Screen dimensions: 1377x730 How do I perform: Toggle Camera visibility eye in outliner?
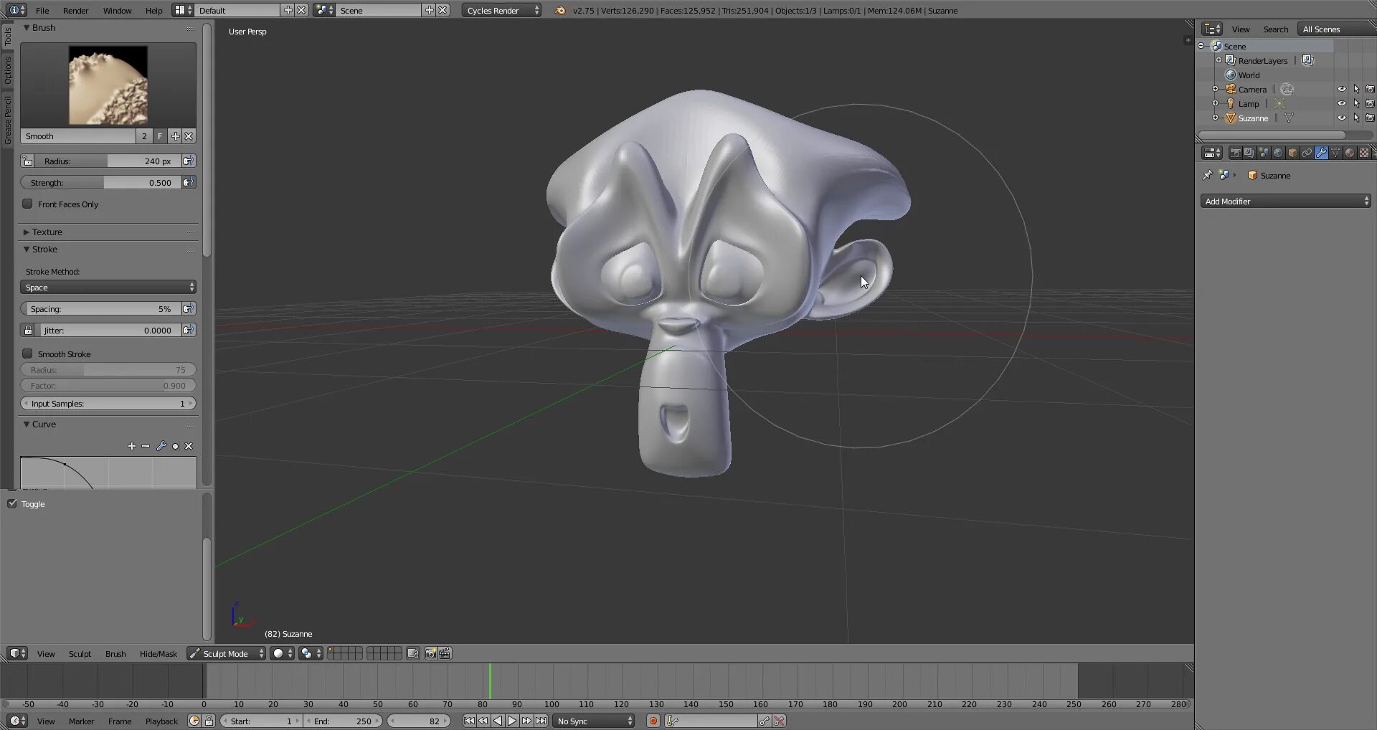point(1342,89)
